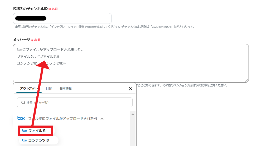This screenshot has height=146, width=272.
Task: Click the 投稿先のチャンネルID input field
Action: tap(62, 18)
